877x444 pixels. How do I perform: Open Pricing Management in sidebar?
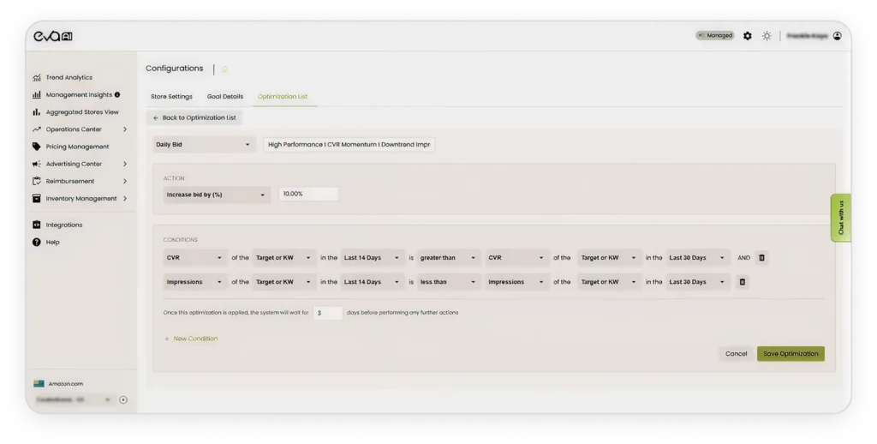click(x=76, y=147)
